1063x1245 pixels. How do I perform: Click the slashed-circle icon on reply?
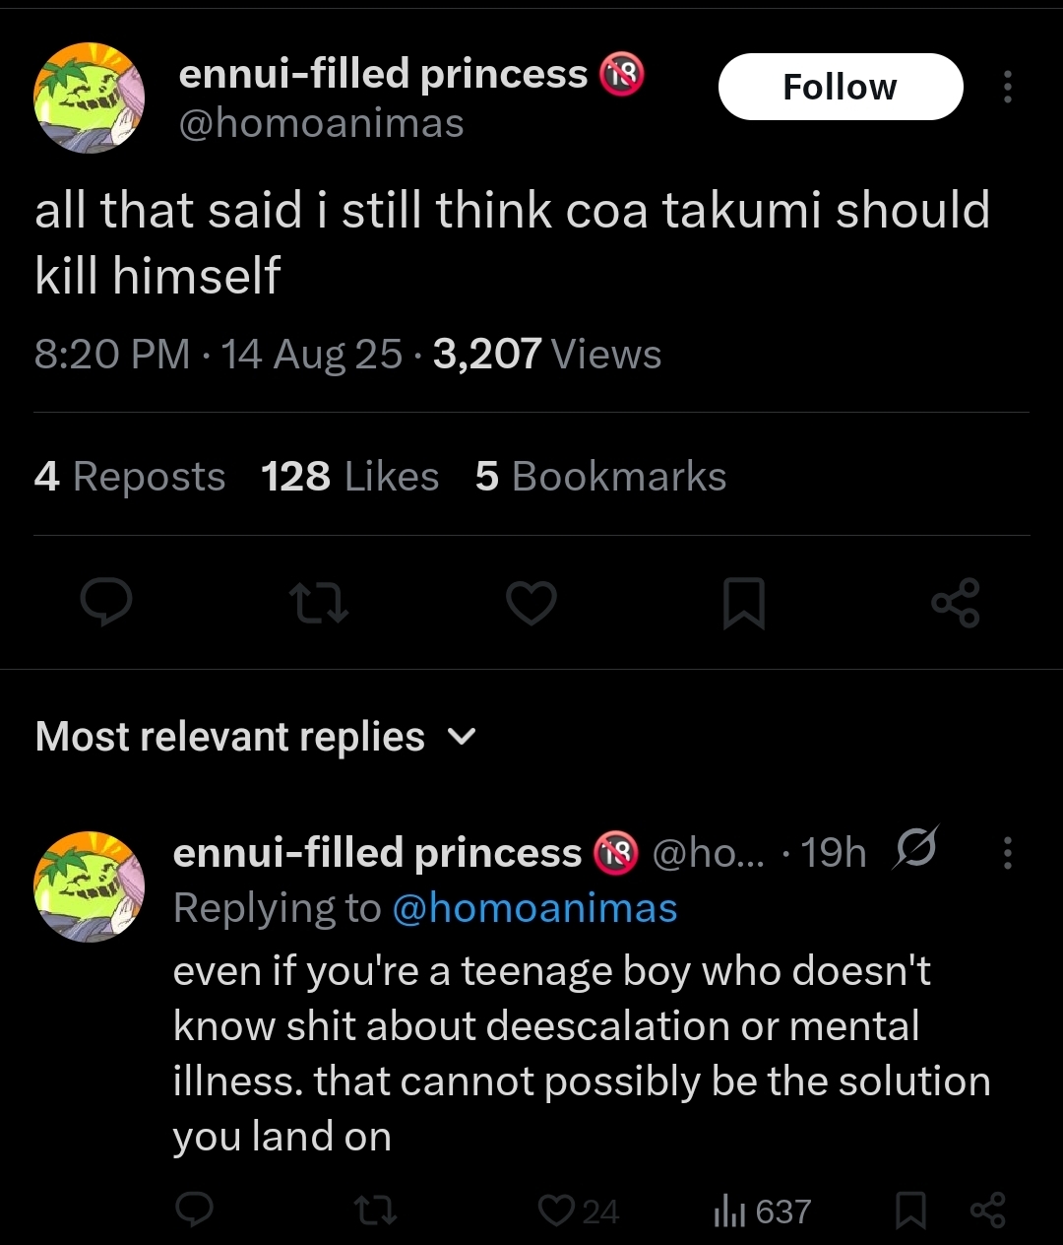tap(915, 849)
